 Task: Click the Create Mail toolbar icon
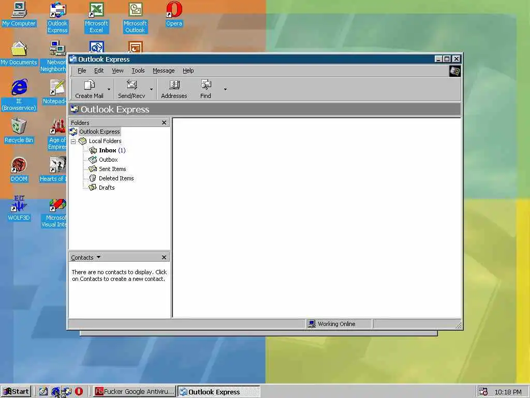(x=89, y=84)
